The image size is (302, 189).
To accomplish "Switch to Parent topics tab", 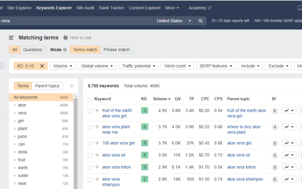I will click(x=47, y=86).
